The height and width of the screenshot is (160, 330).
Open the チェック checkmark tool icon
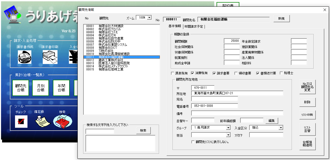(21, 122)
